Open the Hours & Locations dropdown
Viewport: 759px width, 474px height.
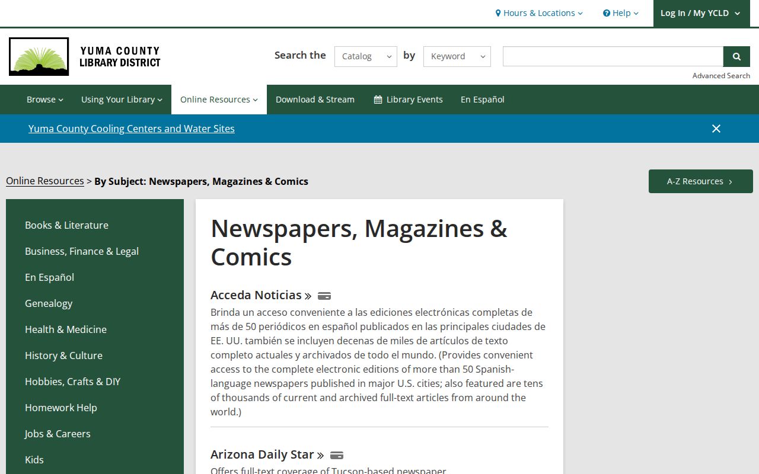tap(539, 13)
